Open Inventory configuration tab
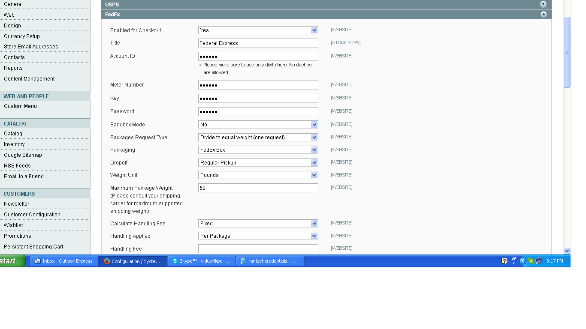The image size is (586, 329). point(45,144)
